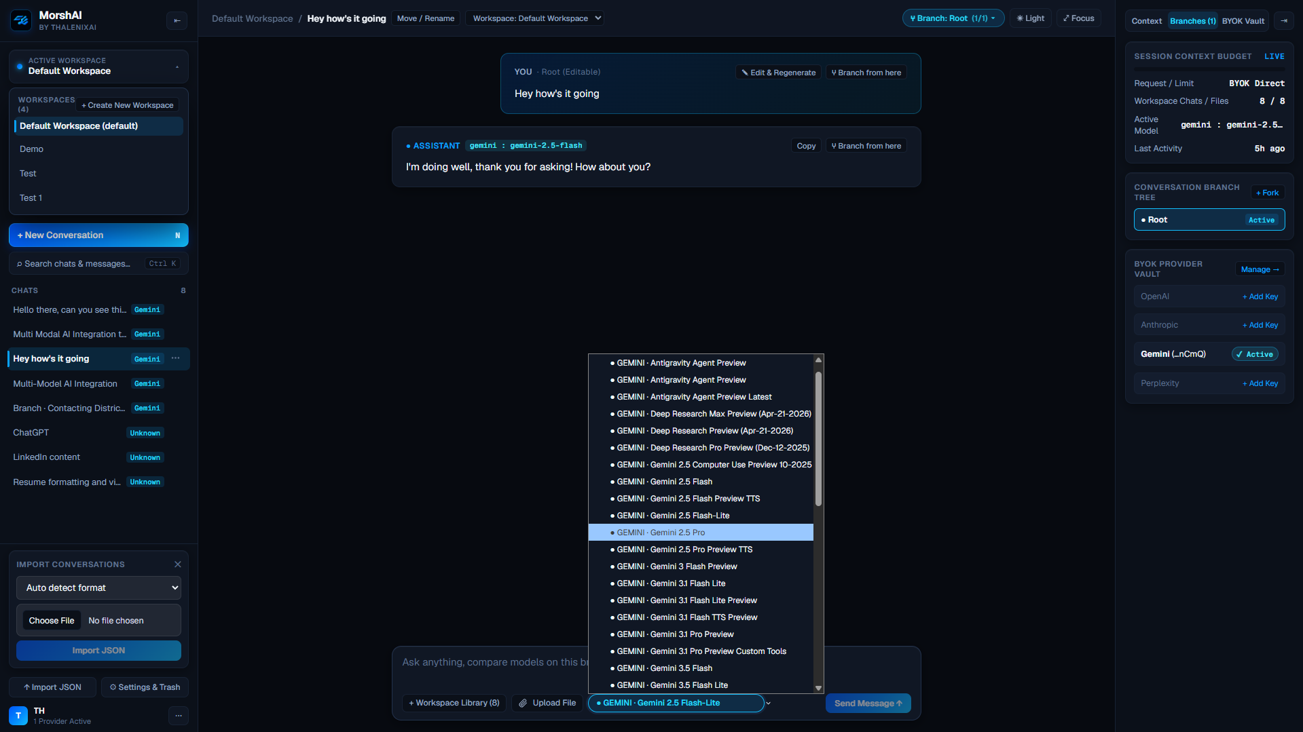Start a New Conversation
This screenshot has height=732, width=1303.
point(98,235)
